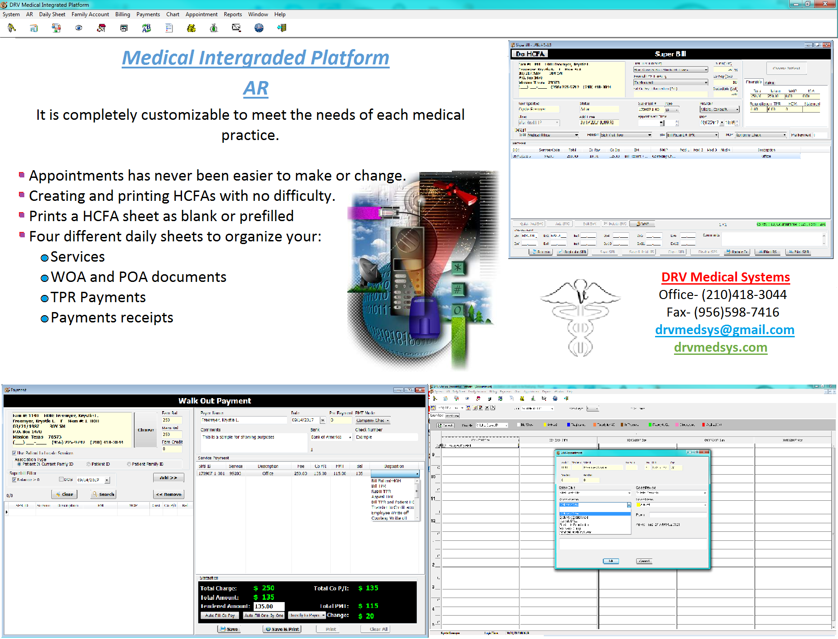Image resolution: width=838 pixels, height=639 pixels.
Task: Open the drvmedsys@gmail.com email link
Action: [x=724, y=330]
